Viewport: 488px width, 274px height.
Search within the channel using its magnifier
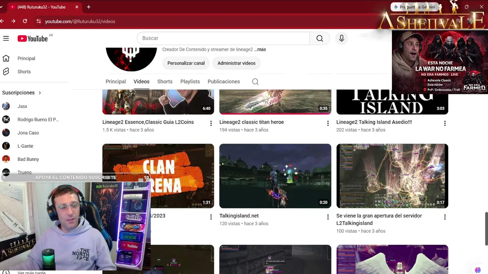click(255, 81)
